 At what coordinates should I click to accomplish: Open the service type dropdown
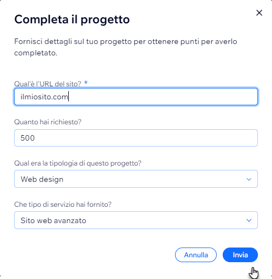[136, 220]
